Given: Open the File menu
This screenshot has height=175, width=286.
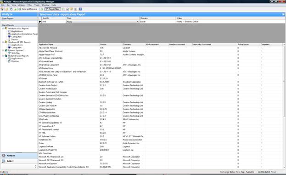Looking at the screenshot, I should tap(3, 5).
